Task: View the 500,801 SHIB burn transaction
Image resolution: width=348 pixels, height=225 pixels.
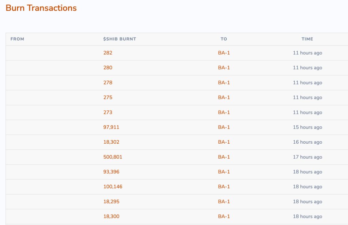Action: point(112,157)
